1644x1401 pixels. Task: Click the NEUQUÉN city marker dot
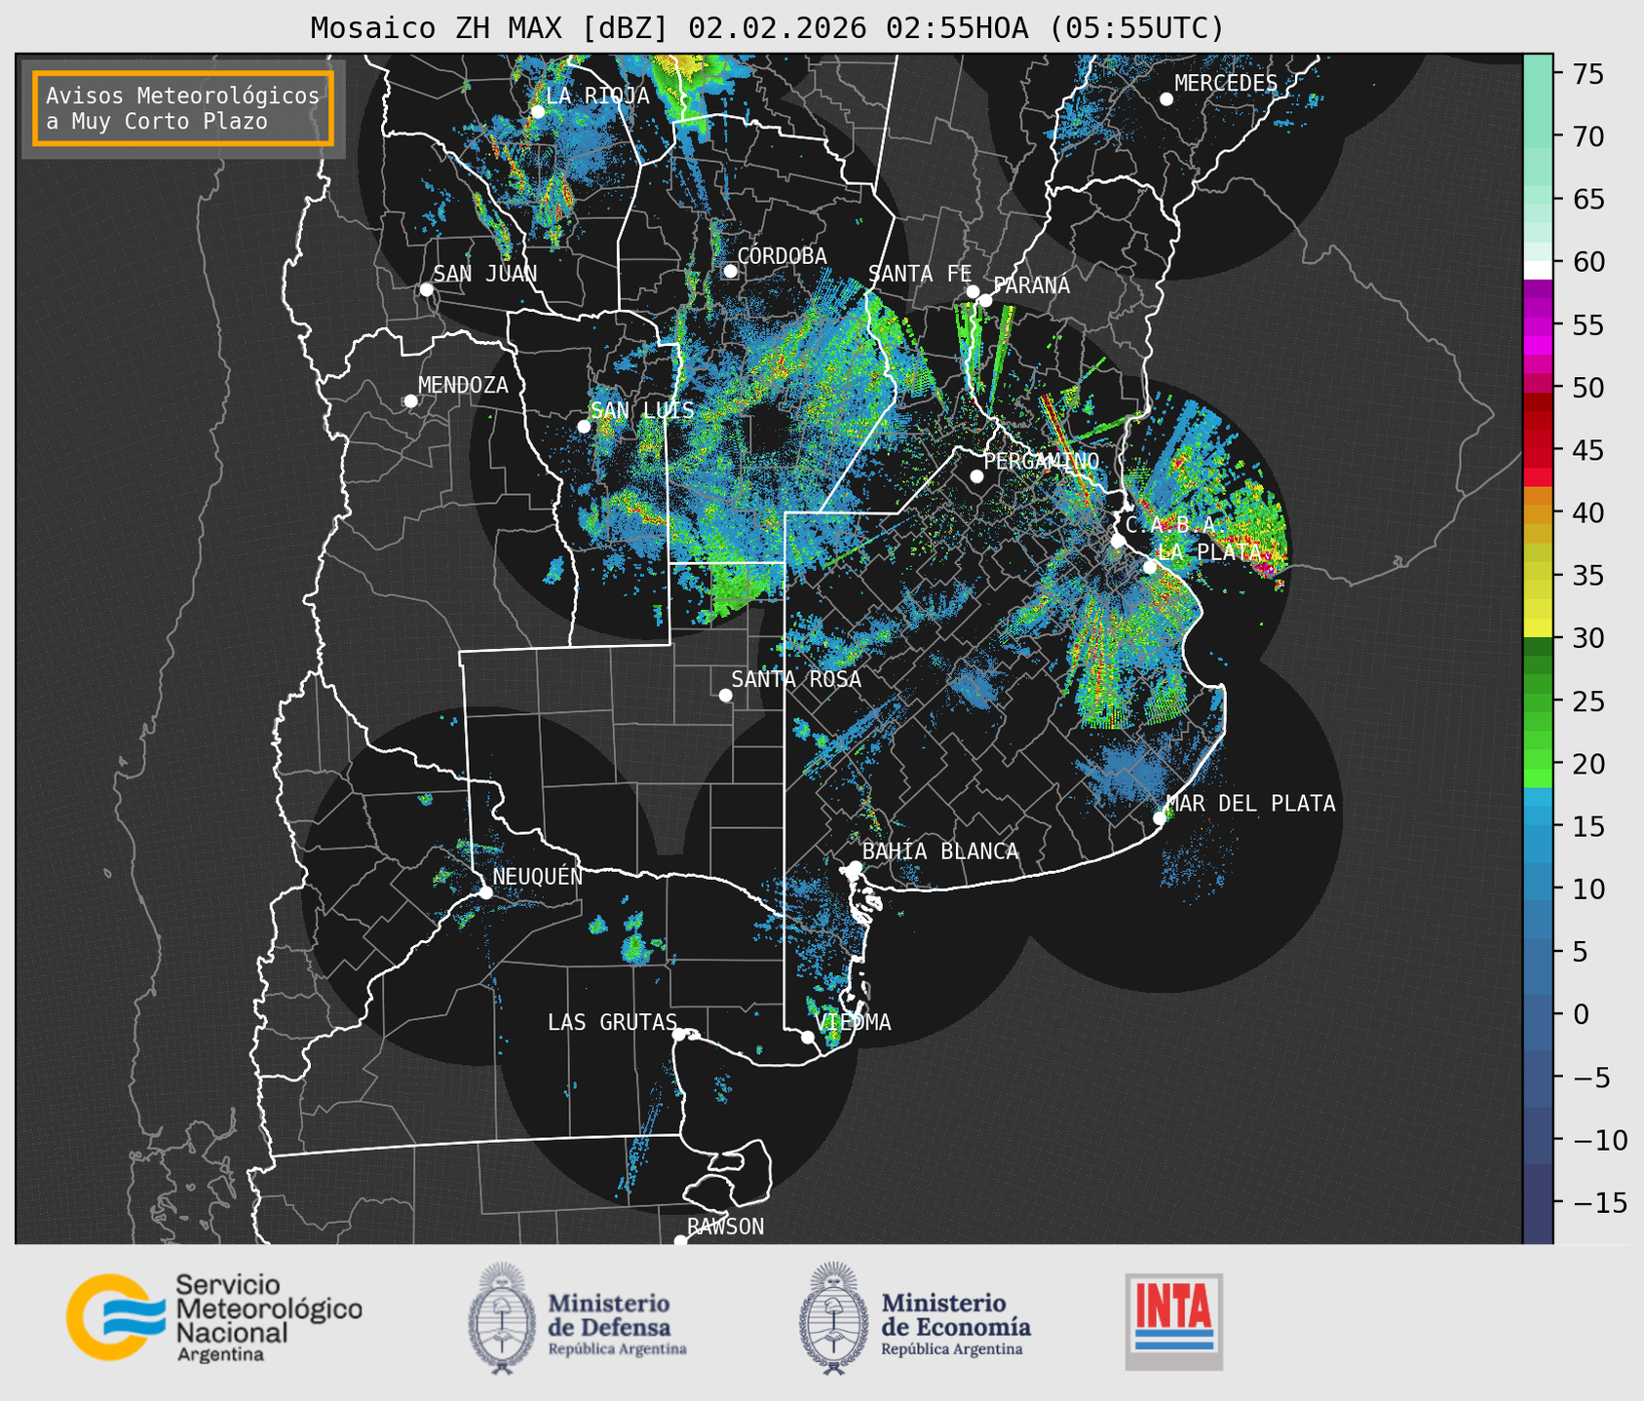(485, 892)
